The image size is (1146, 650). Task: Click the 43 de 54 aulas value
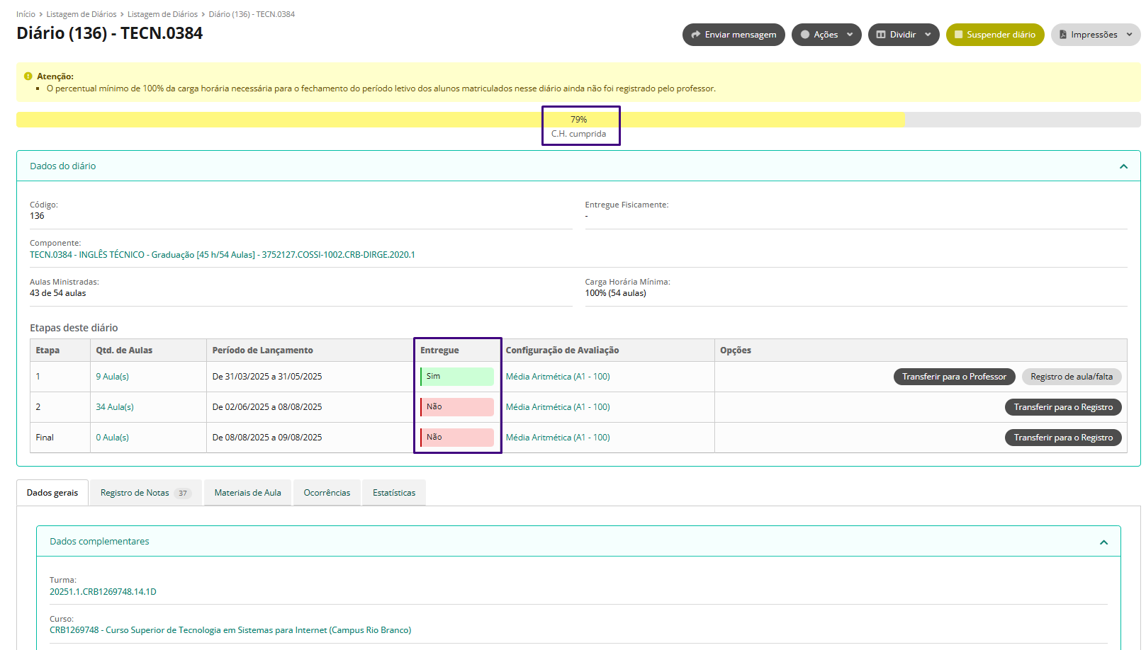pyautogui.click(x=58, y=293)
